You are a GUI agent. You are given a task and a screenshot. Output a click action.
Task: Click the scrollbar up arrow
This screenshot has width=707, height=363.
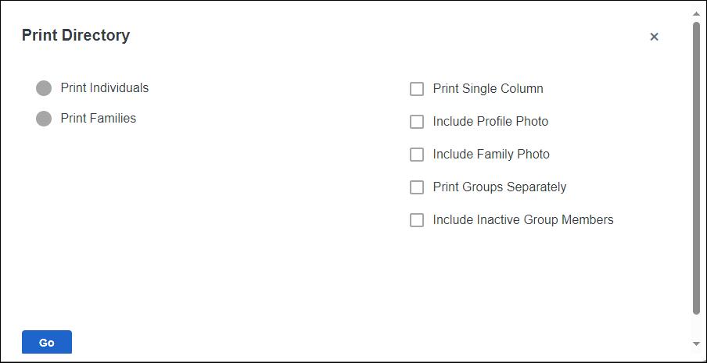[696, 14]
